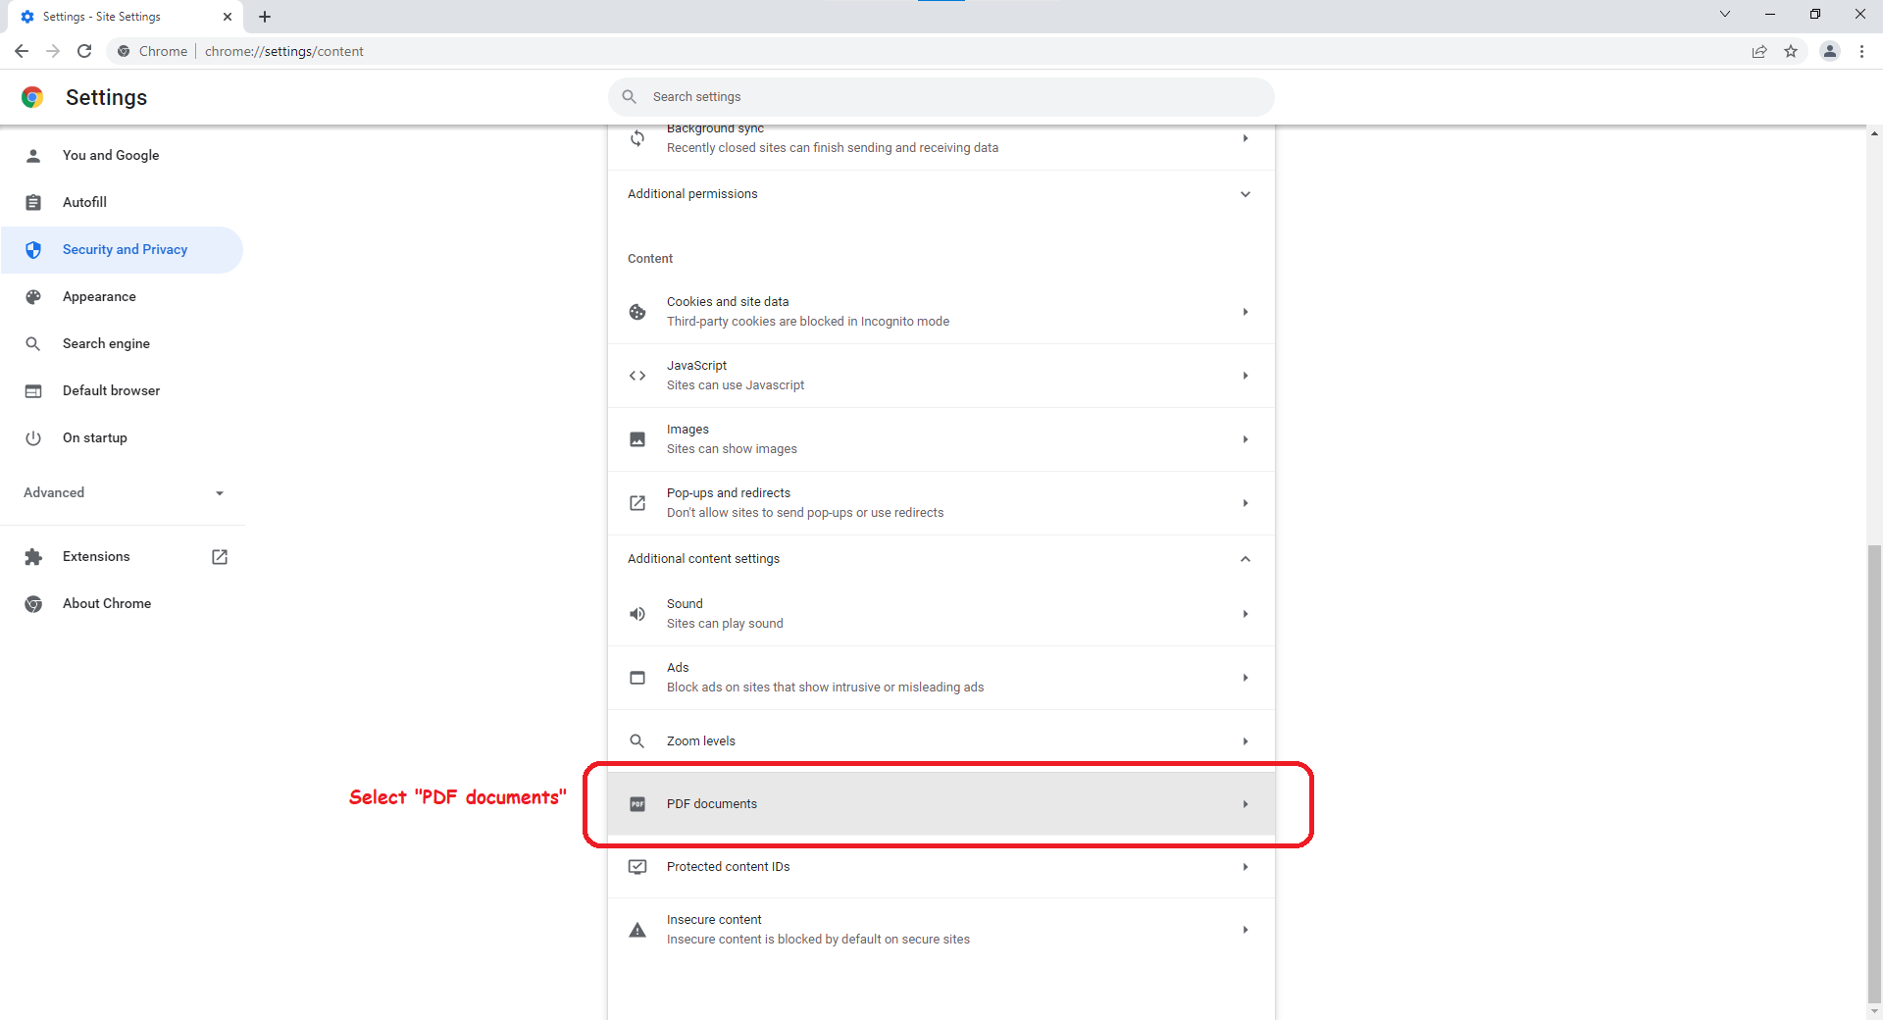Click the Search settings field

(x=941, y=96)
